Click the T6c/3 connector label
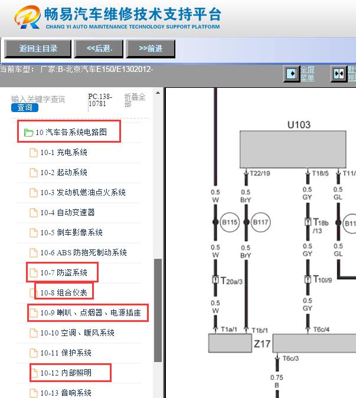356x398 pixels. pyautogui.click(x=290, y=358)
